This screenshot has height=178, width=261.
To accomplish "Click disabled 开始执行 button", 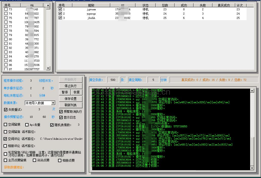I will (x=71, y=80).
